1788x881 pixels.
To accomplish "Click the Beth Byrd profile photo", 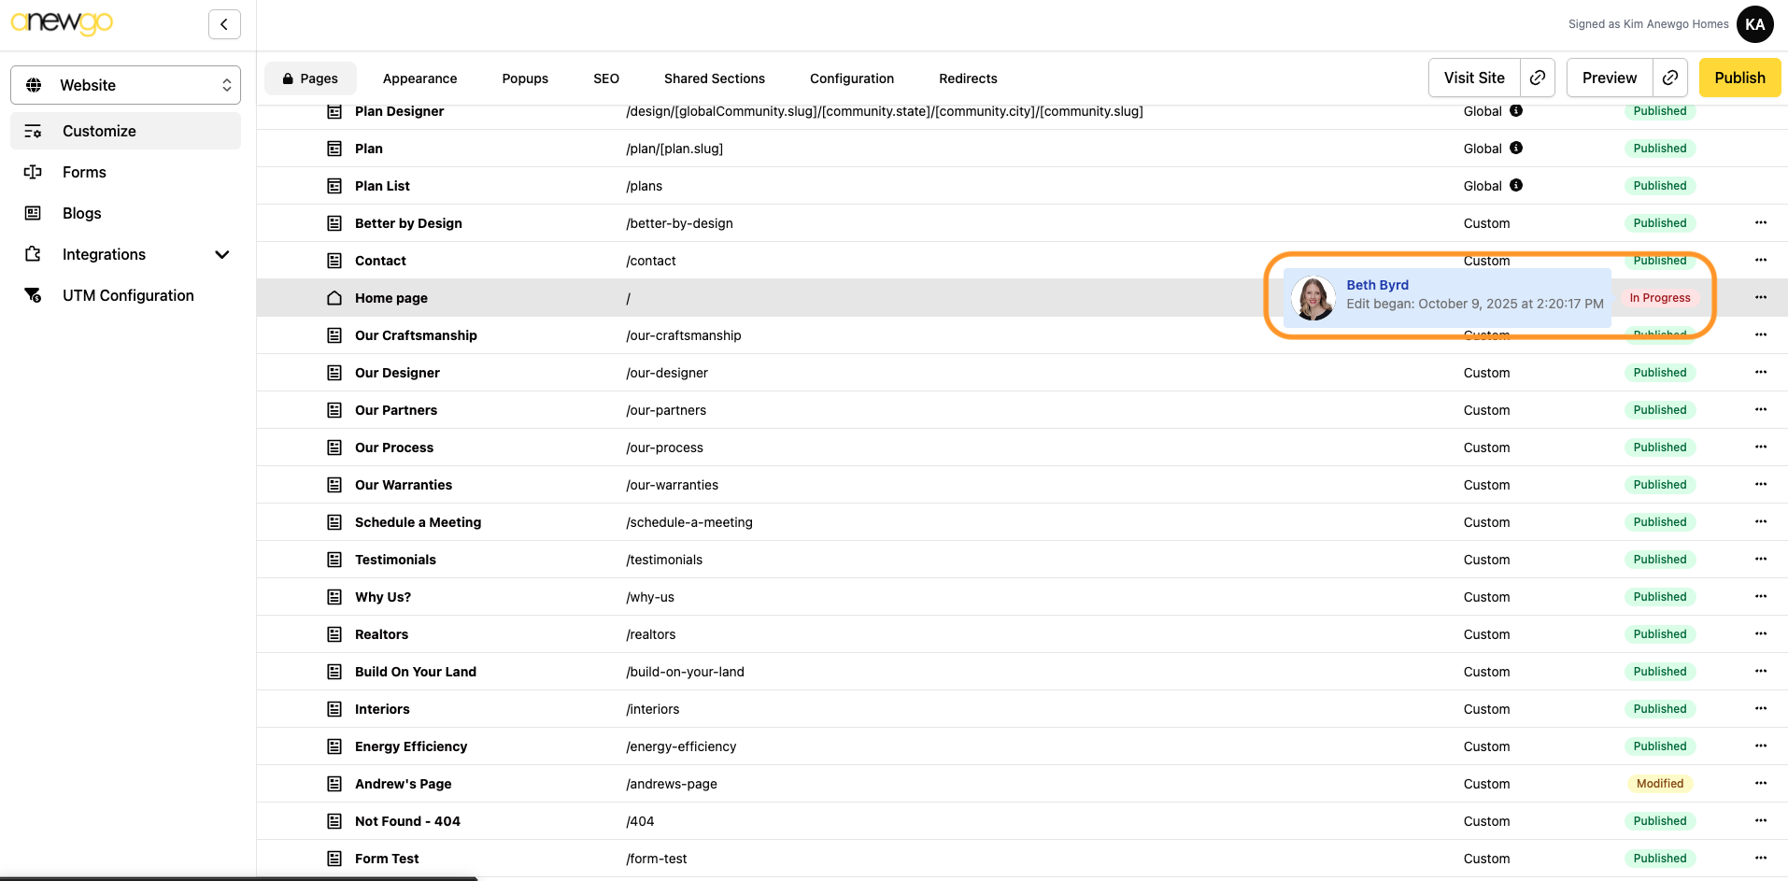I will click(1313, 298).
